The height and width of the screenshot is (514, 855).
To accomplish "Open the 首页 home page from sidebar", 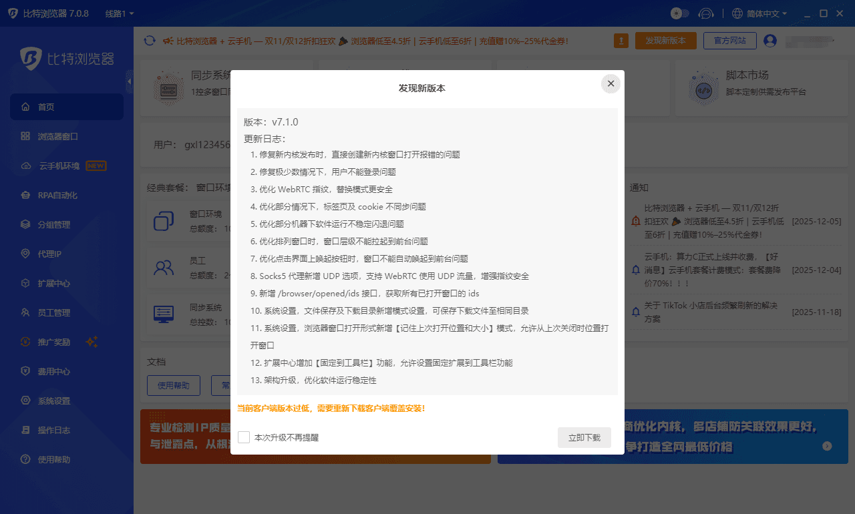I will pos(47,106).
